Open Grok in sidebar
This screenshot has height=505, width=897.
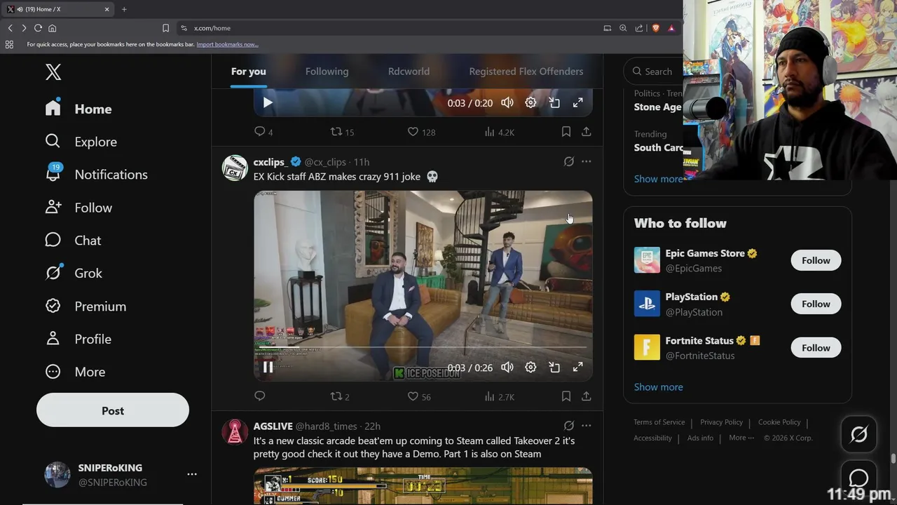coord(74,274)
